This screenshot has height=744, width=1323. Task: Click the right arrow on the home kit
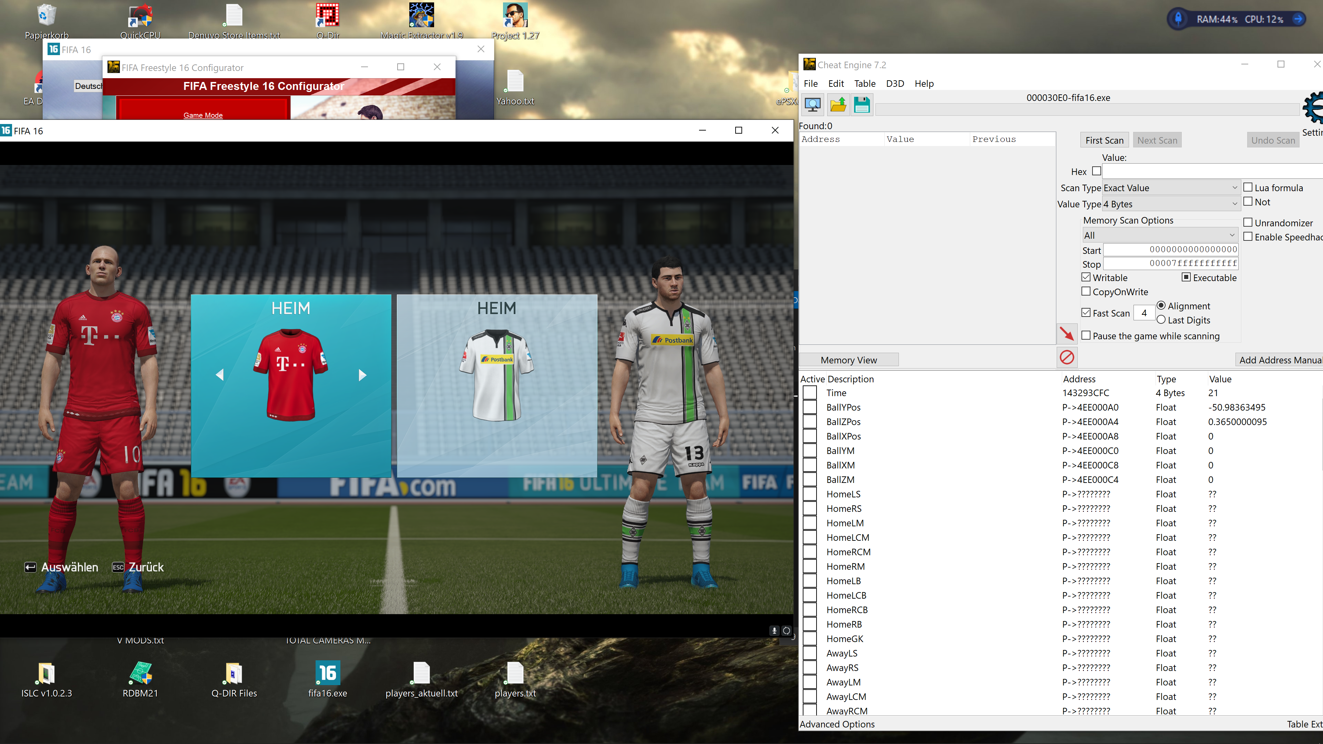(362, 375)
